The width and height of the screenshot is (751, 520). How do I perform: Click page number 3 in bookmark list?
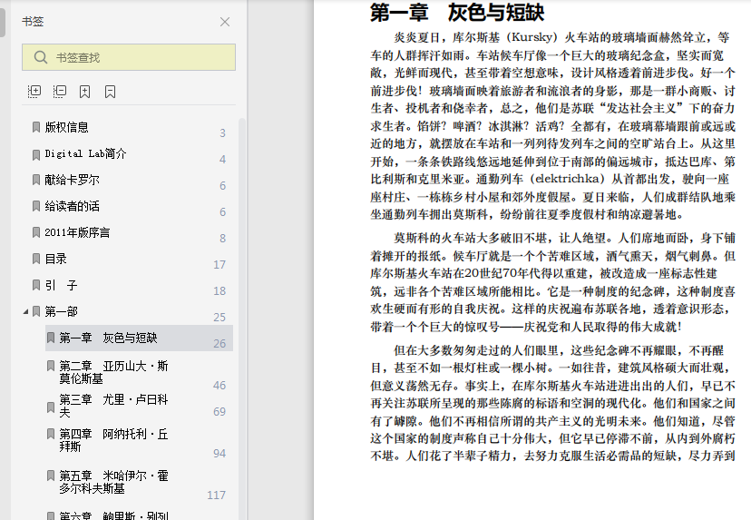222,133
